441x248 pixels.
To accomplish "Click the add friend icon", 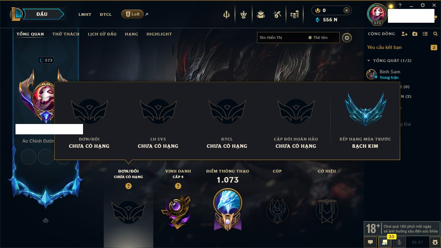I will click(x=404, y=34).
